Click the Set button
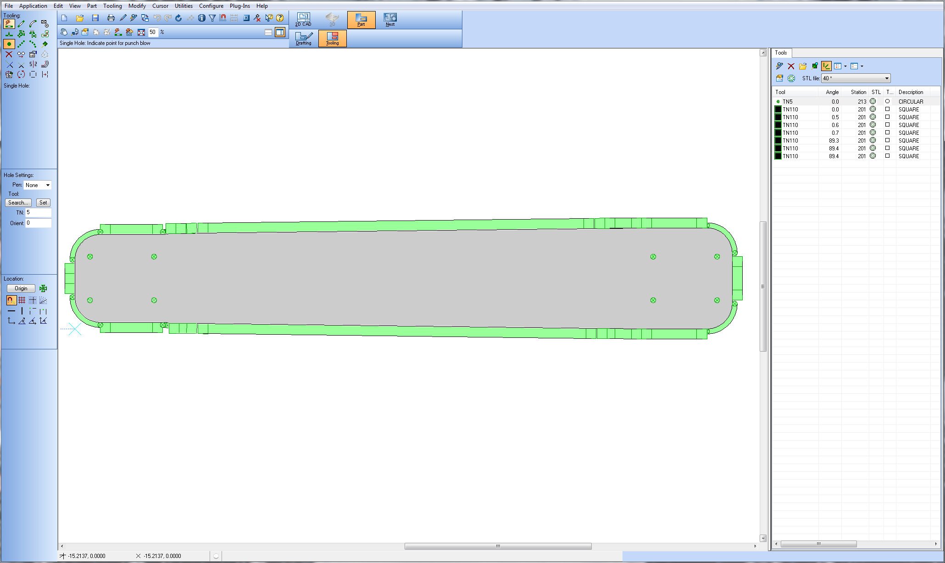The height and width of the screenshot is (563, 945). [x=43, y=203]
